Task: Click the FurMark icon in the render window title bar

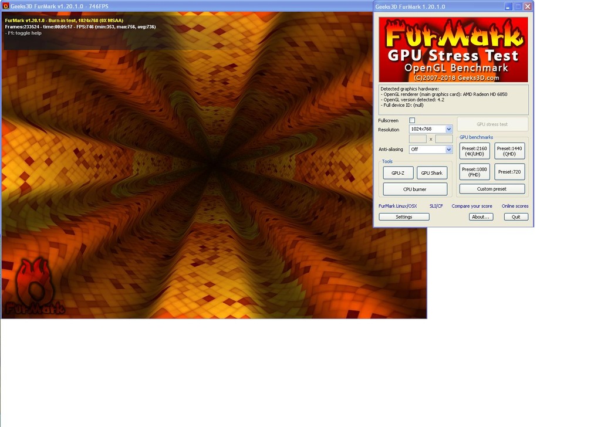Action: (x=6, y=6)
